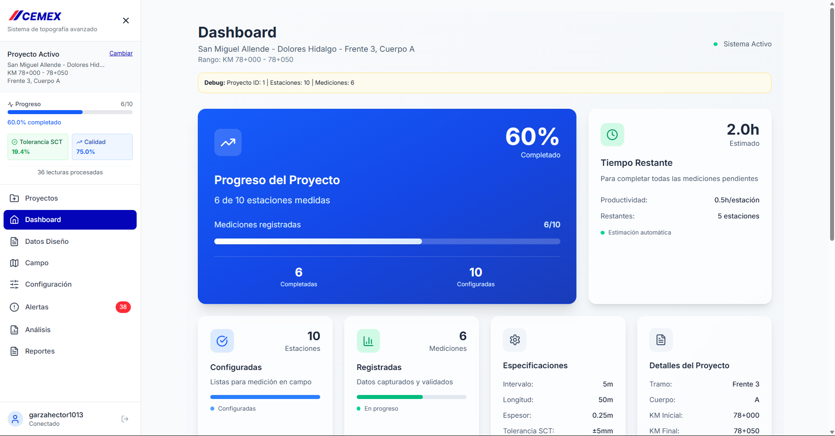Viewport: 835px width, 436px height.
Task: Click the Calidad 75.0% card
Action: pyautogui.click(x=102, y=147)
